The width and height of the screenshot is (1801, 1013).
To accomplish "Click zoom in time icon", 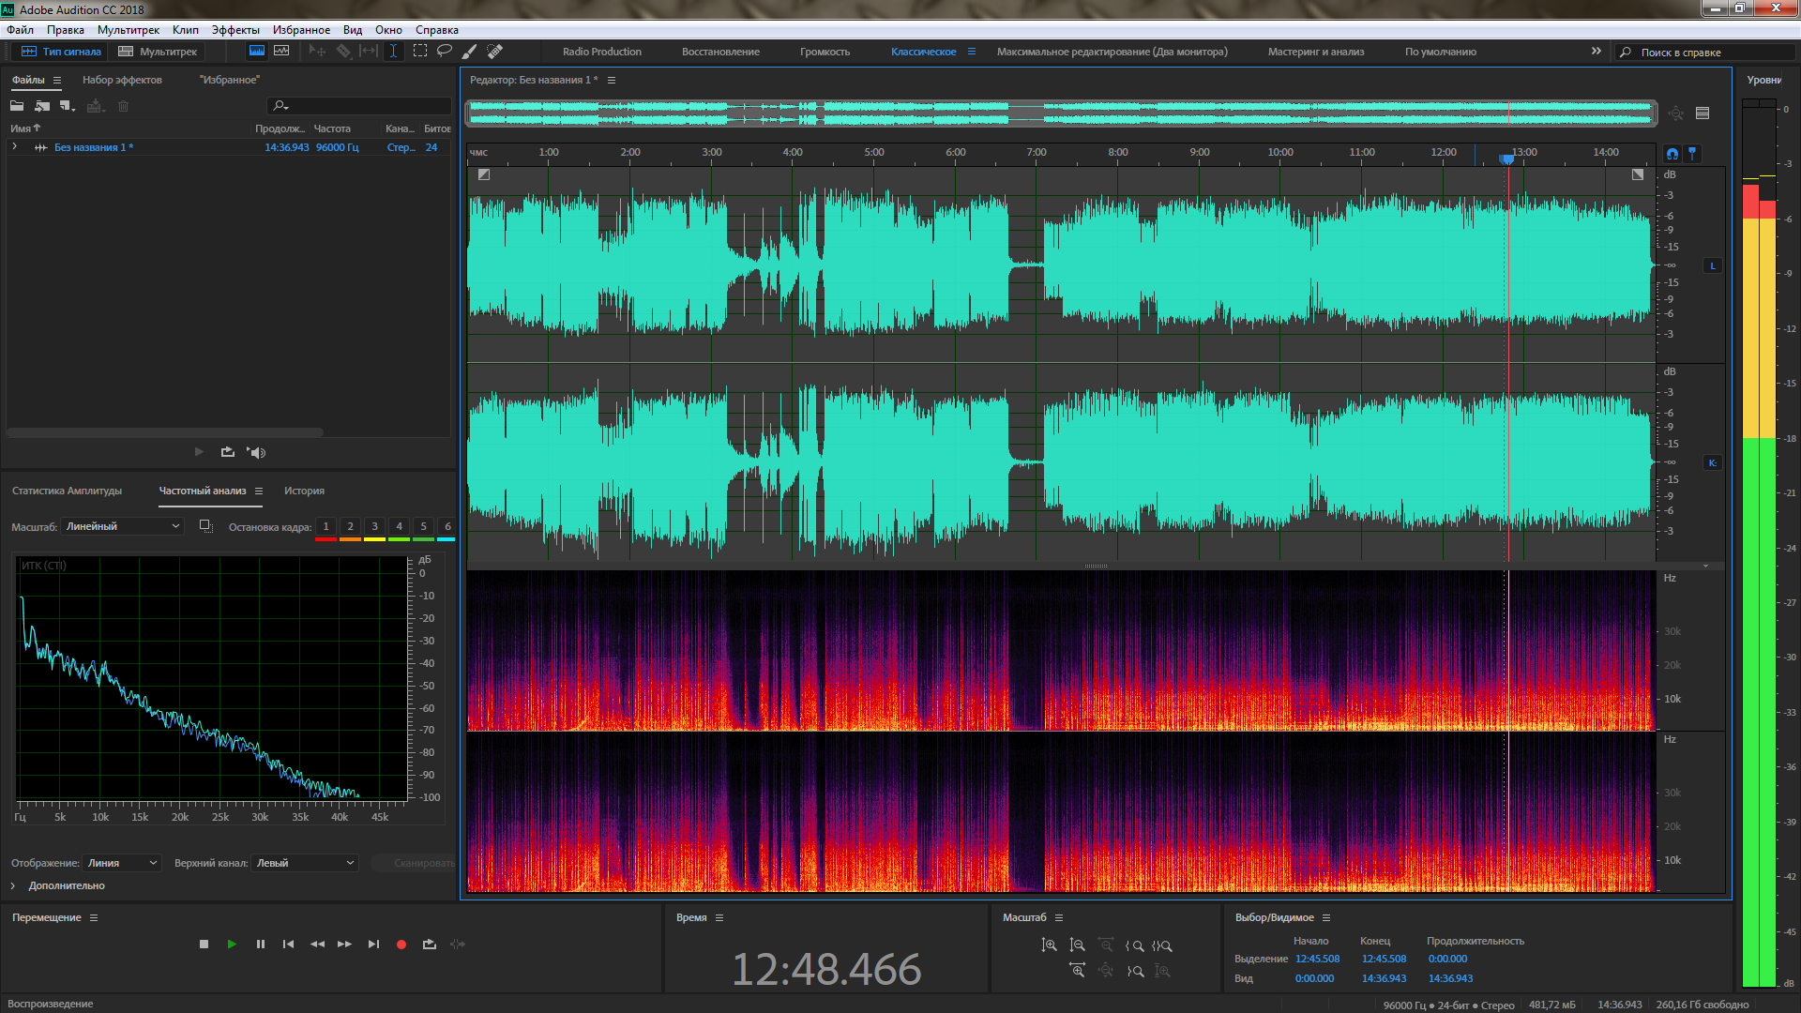I will 1077,971.
